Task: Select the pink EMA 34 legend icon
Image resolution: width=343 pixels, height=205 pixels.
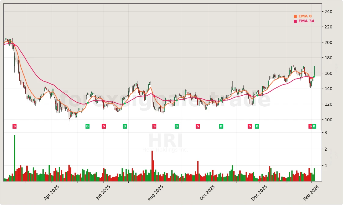Action: [x=295, y=21]
